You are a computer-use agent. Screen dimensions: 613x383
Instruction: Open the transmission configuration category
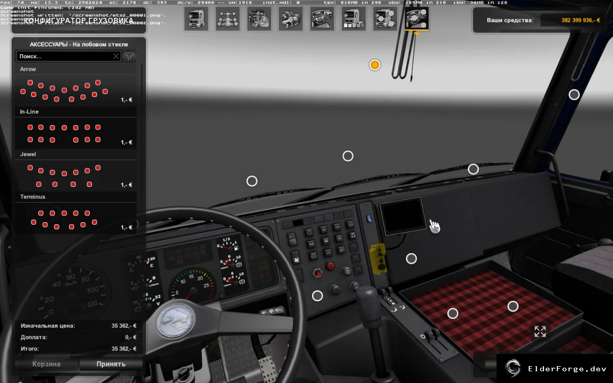[291, 19]
